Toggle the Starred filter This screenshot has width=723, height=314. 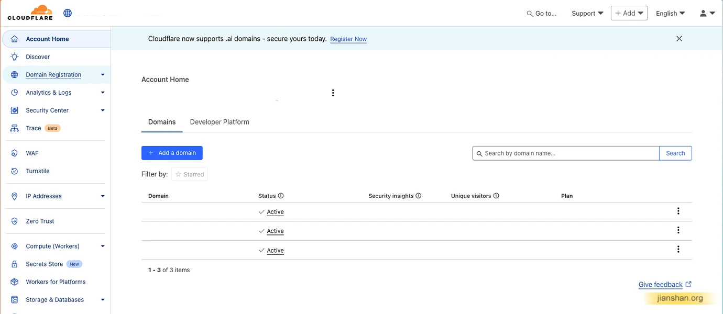click(190, 174)
